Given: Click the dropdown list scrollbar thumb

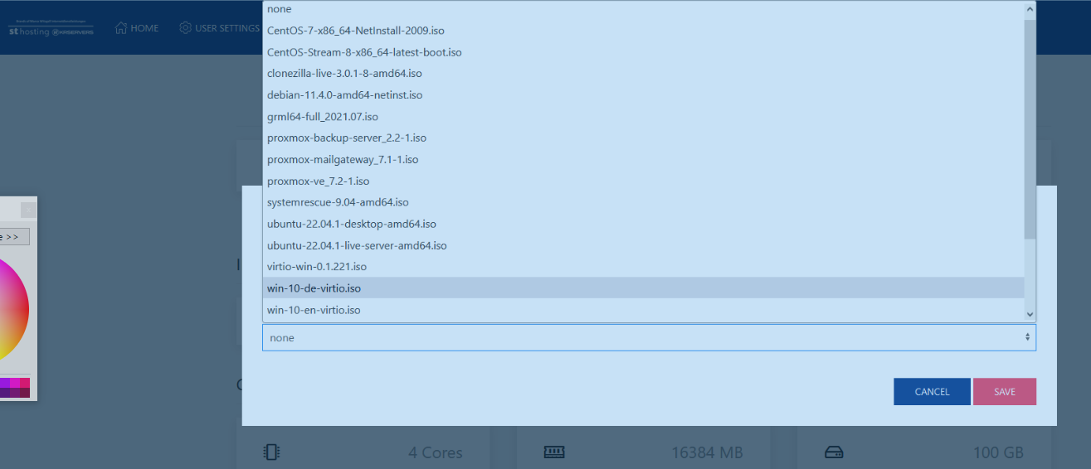Looking at the screenshot, I should 1030,128.
